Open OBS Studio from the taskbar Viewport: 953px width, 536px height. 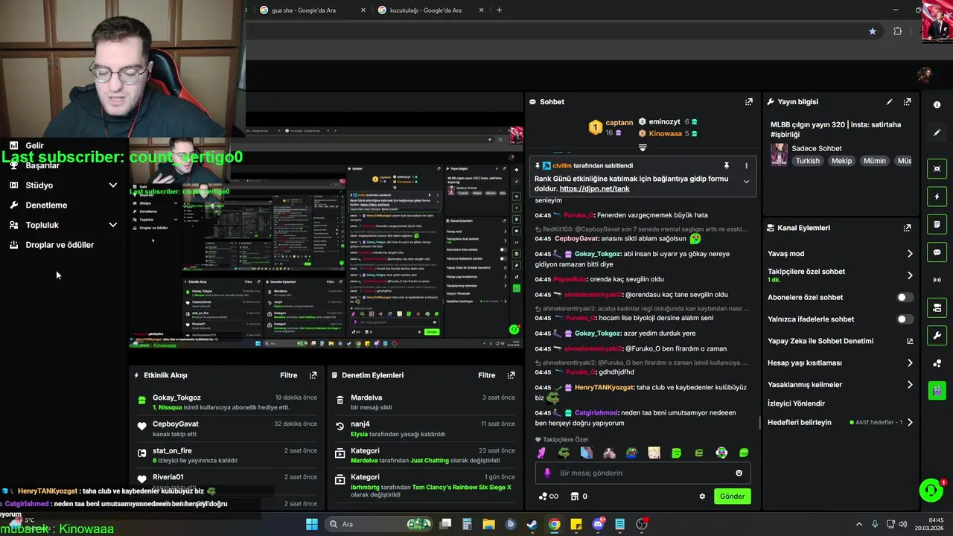click(x=642, y=524)
